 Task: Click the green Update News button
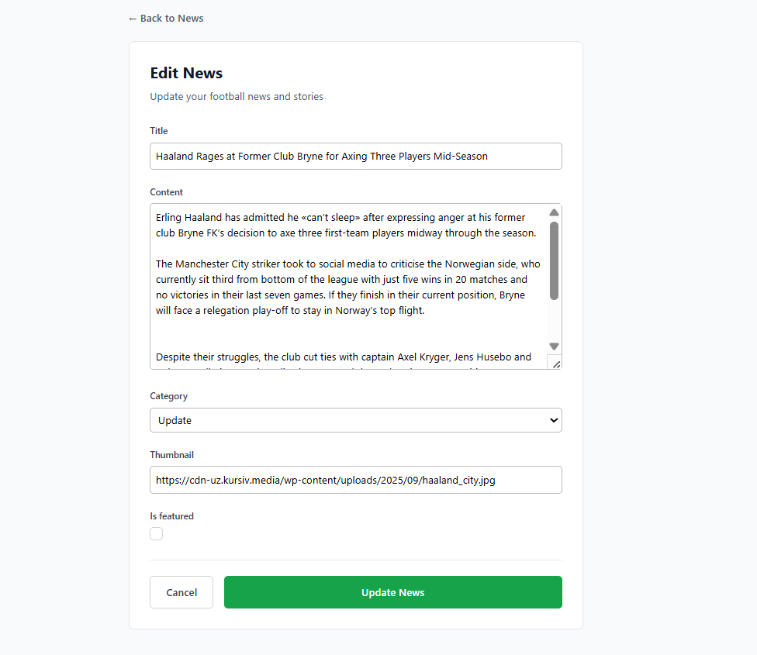tap(392, 592)
